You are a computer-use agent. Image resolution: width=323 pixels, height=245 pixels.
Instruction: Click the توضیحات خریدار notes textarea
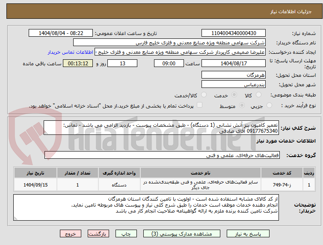coord(146,207)
